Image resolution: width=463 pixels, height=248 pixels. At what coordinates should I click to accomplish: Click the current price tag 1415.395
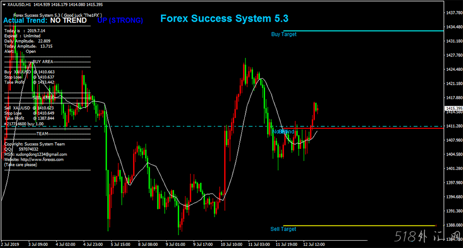click(x=454, y=108)
